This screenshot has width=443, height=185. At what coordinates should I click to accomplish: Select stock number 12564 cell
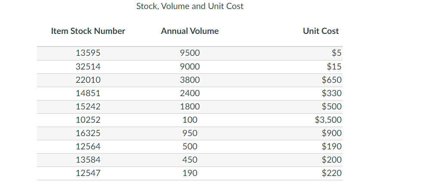pos(88,146)
